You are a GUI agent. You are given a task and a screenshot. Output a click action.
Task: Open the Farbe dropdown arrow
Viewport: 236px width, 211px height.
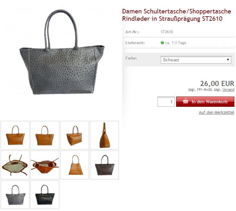pos(228,60)
